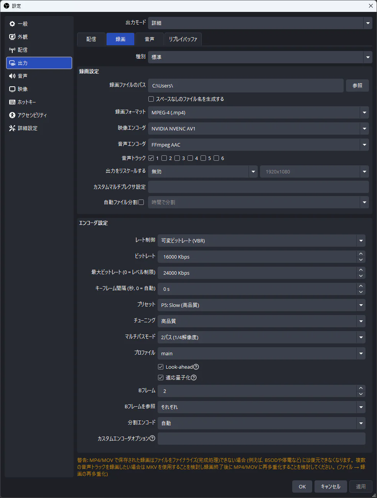Expand the レート制御 VBR dropdown

(x=261, y=241)
